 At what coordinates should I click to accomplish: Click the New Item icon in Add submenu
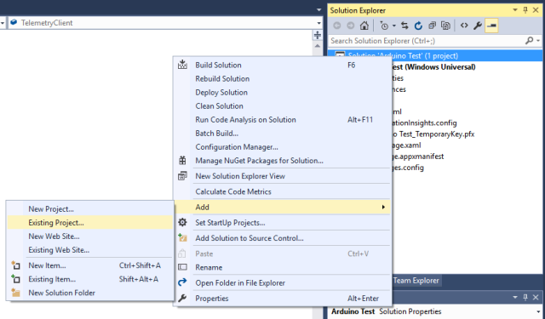pyautogui.click(x=15, y=265)
